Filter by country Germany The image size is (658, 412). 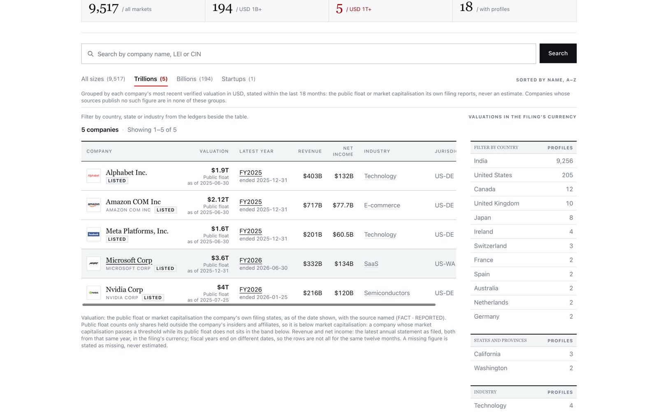click(x=523, y=317)
